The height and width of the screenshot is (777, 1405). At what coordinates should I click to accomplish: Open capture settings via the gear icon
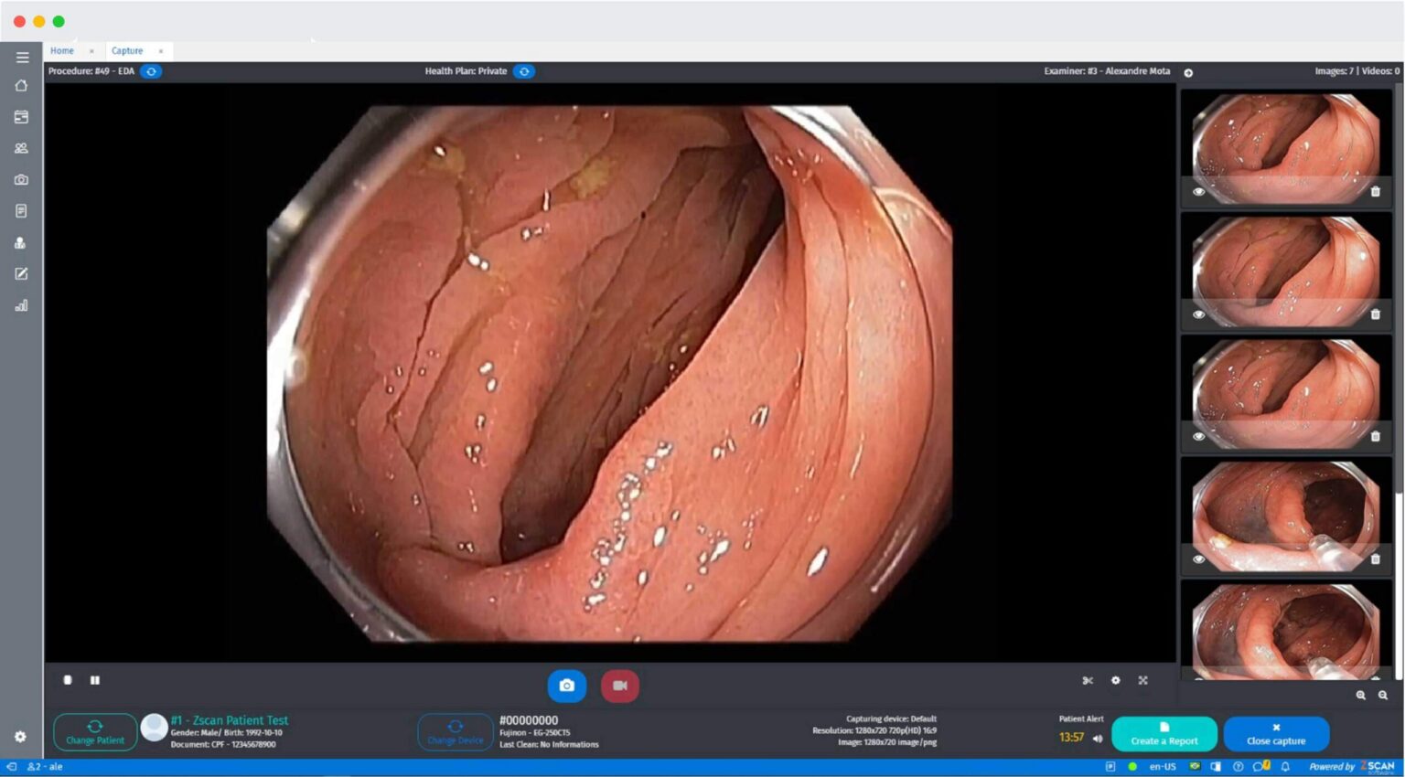coord(1115,680)
